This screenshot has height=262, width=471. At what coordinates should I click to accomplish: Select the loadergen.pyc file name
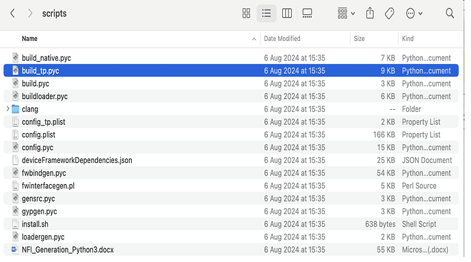tap(43, 237)
